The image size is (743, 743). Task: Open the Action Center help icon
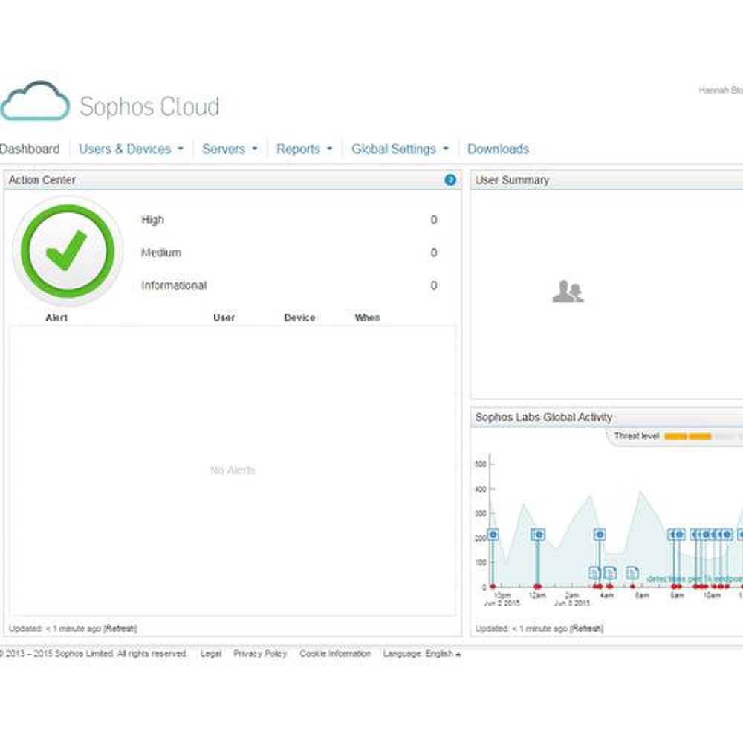[x=450, y=180]
